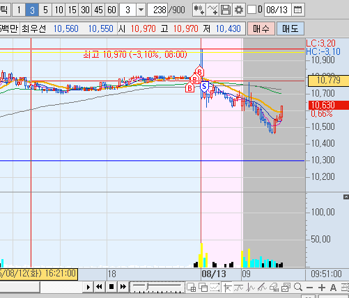Click the yellow 10,779 price label
The height and width of the screenshot is (298, 349).
click(328, 81)
